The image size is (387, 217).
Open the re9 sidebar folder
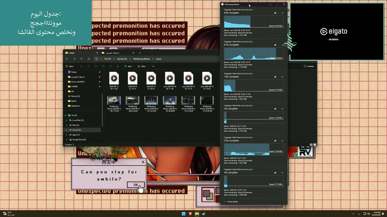[73, 91]
